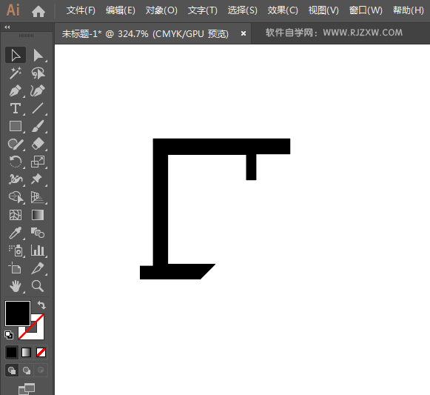Click the black bracket shape on canvas
Image resolution: width=430 pixels, height=395 pixels.
point(161,209)
